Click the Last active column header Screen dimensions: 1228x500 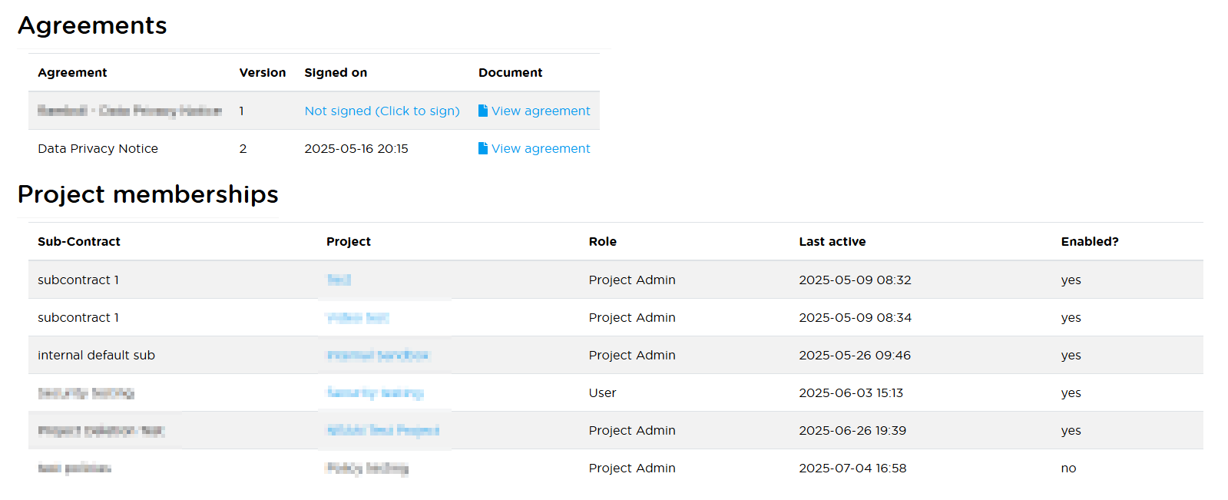pos(832,241)
